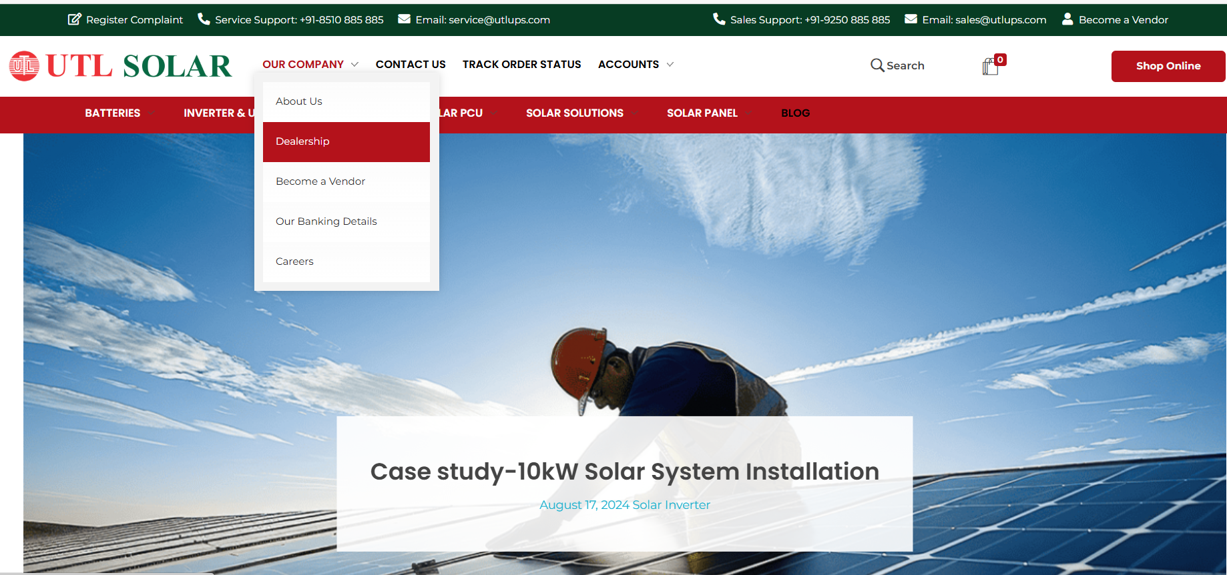This screenshot has height=575, width=1227.
Task: Click Become a Vendor top bar link
Action: 1124,20
